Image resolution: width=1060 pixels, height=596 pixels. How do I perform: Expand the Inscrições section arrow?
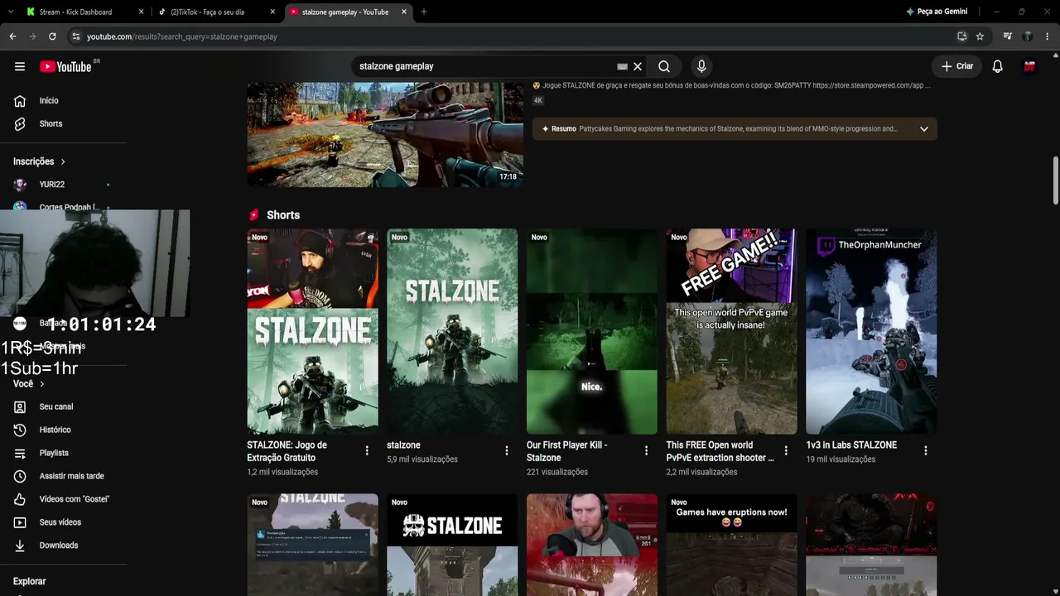click(62, 161)
